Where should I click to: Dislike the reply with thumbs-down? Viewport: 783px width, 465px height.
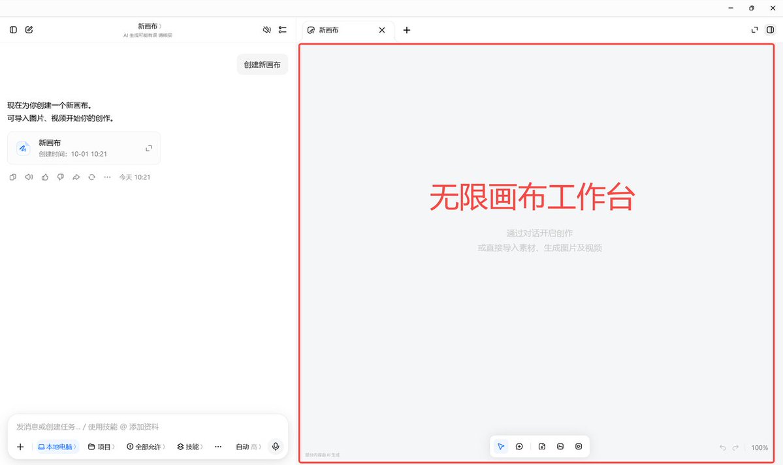61,177
